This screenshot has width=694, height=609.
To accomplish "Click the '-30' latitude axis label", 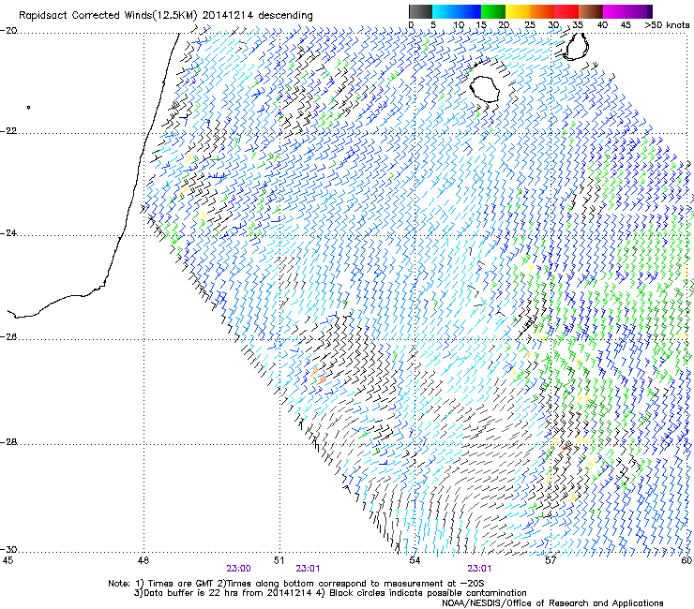I will click(x=8, y=550).
